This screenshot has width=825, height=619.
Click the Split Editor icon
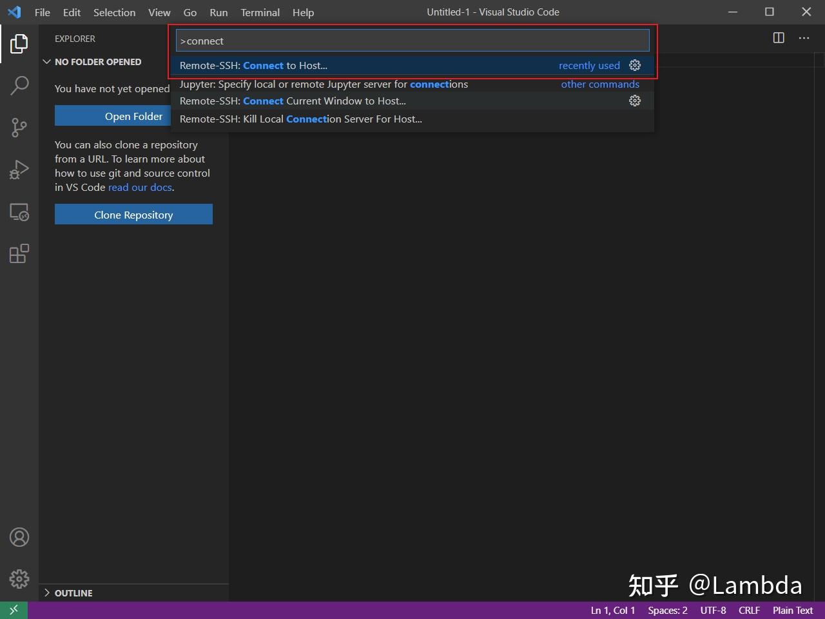pos(778,38)
